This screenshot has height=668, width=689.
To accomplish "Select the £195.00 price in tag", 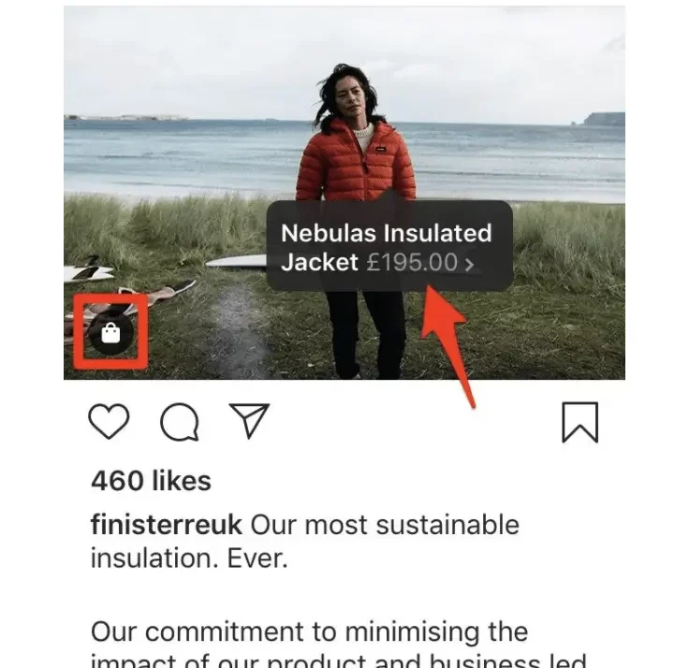I will tap(412, 263).
